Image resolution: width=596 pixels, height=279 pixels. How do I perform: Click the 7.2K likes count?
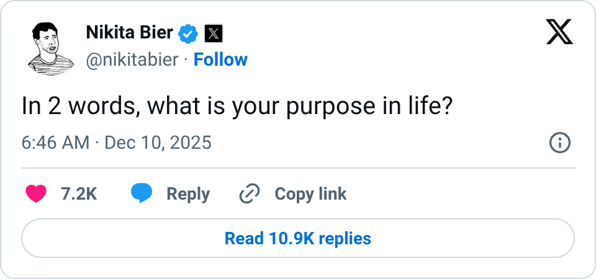(x=79, y=194)
